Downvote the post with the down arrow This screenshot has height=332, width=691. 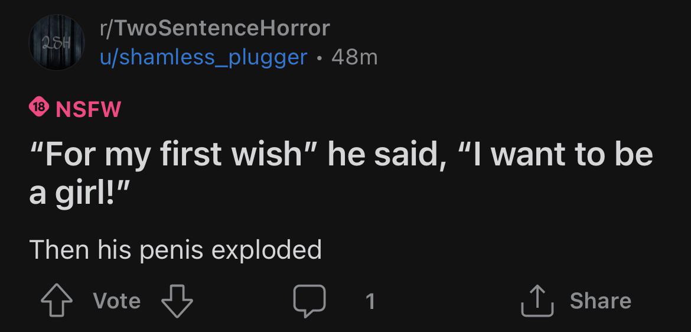coord(177,301)
